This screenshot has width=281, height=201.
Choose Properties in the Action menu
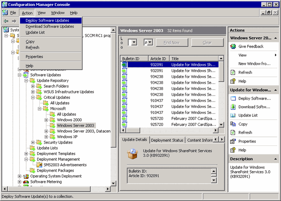coord(51,57)
